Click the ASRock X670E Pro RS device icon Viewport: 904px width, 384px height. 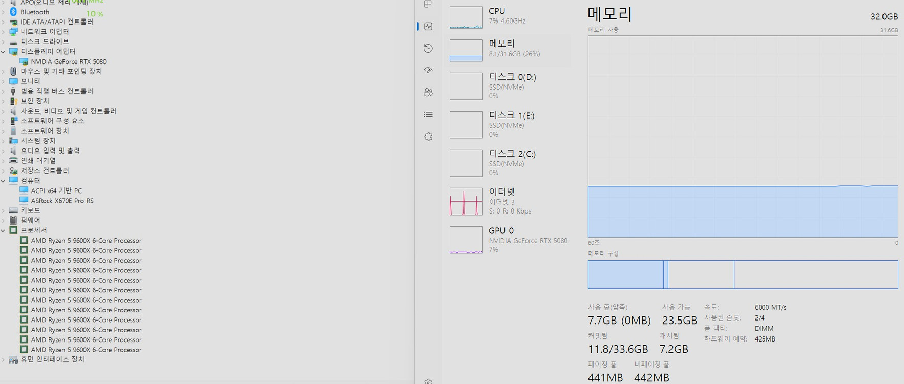(24, 201)
